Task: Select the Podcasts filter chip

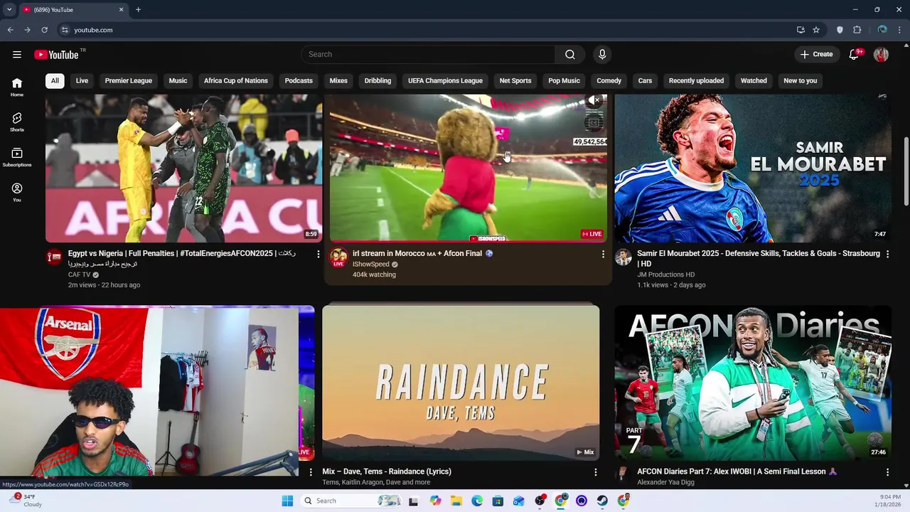Action: pyautogui.click(x=299, y=80)
